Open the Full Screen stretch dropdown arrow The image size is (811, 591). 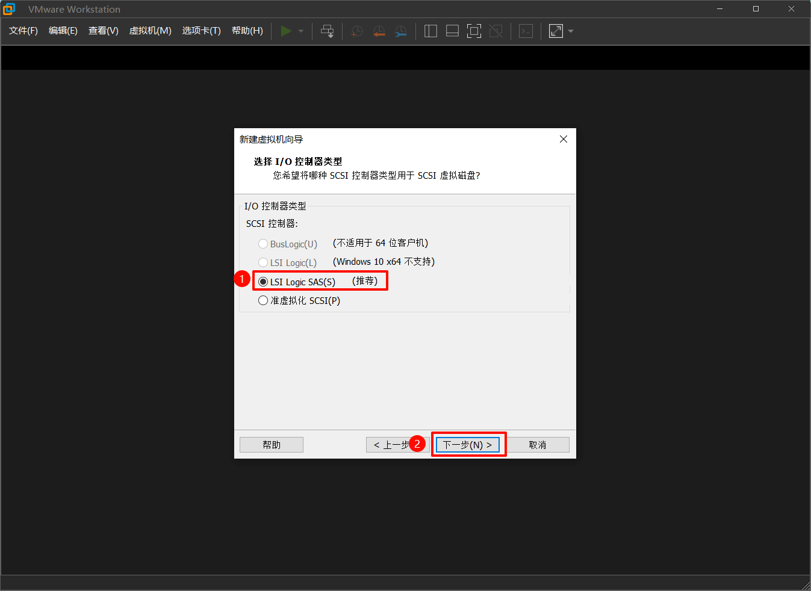570,31
